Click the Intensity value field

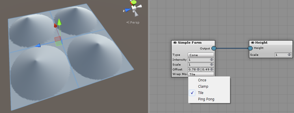coord(201,60)
